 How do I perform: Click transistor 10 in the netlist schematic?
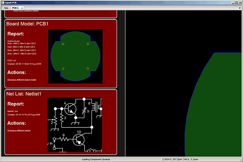(79, 139)
